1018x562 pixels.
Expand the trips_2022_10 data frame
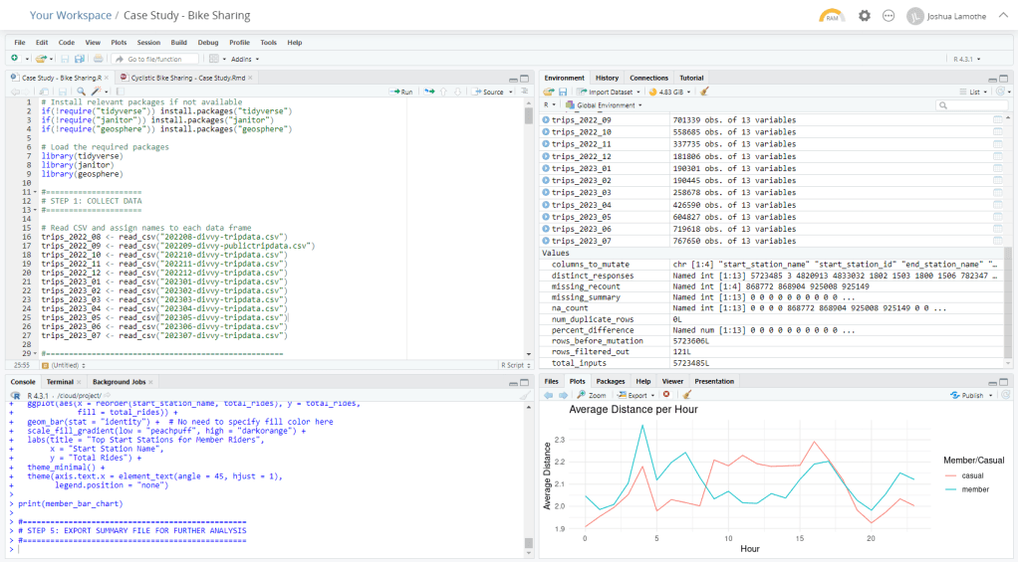(x=546, y=132)
